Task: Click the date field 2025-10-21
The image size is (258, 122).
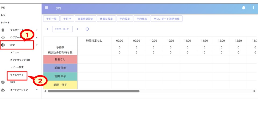Action: coord(62,29)
